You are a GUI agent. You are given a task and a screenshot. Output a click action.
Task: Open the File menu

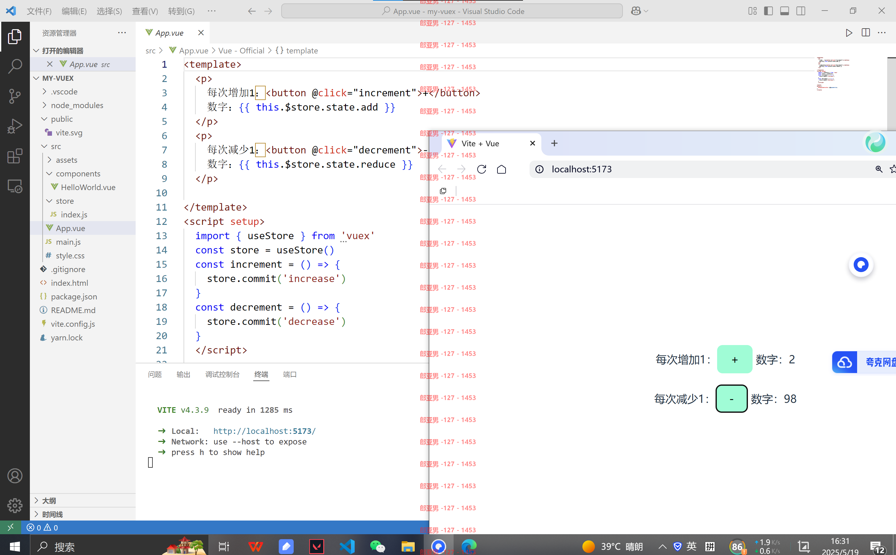tap(39, 11)
